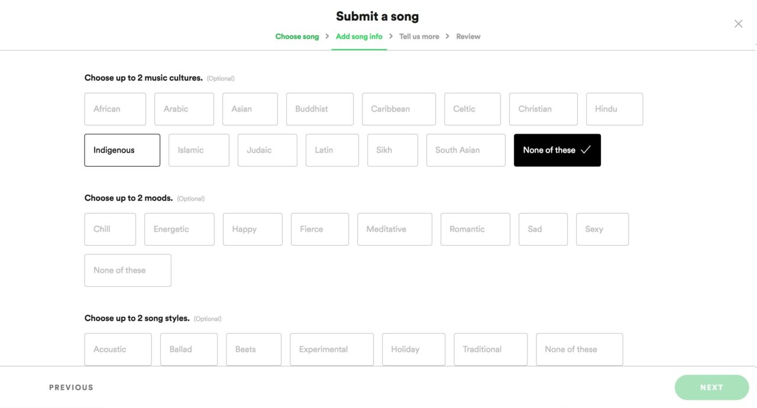Select the Chill mood

(110, 229)
